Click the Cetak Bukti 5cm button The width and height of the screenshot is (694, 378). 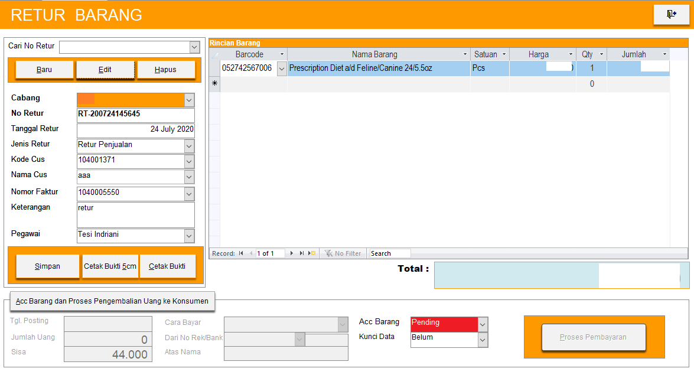(110, 266)
